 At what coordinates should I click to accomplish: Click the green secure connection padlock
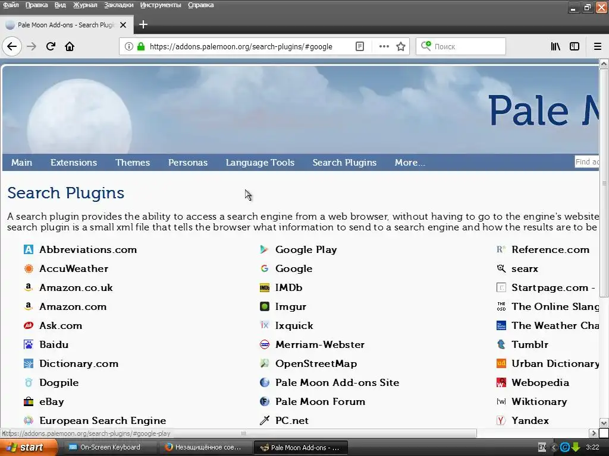point(141,46)
